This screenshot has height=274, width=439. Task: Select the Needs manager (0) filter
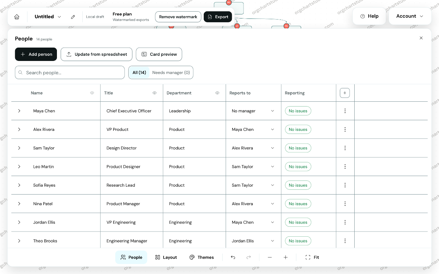(171, 73)
